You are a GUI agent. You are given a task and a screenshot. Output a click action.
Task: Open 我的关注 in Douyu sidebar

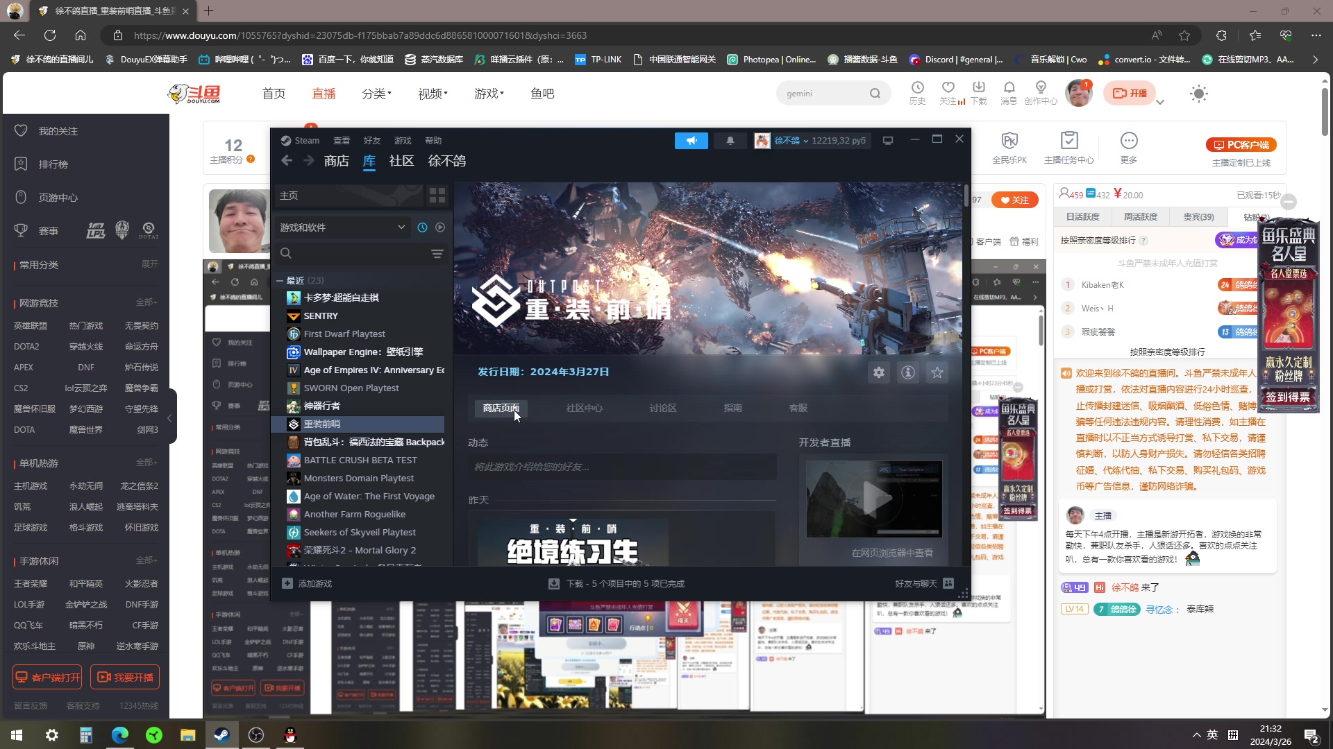[58, 131]
